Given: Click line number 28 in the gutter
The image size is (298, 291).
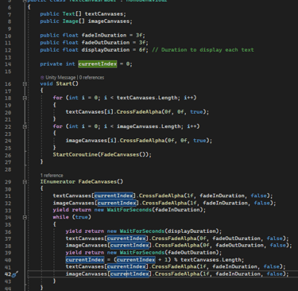Looking at the screenshot, I should (x=8, y=170).
